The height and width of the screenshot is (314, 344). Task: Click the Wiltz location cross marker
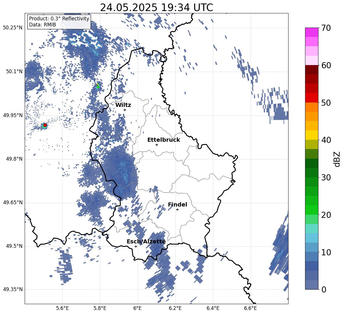125,110
